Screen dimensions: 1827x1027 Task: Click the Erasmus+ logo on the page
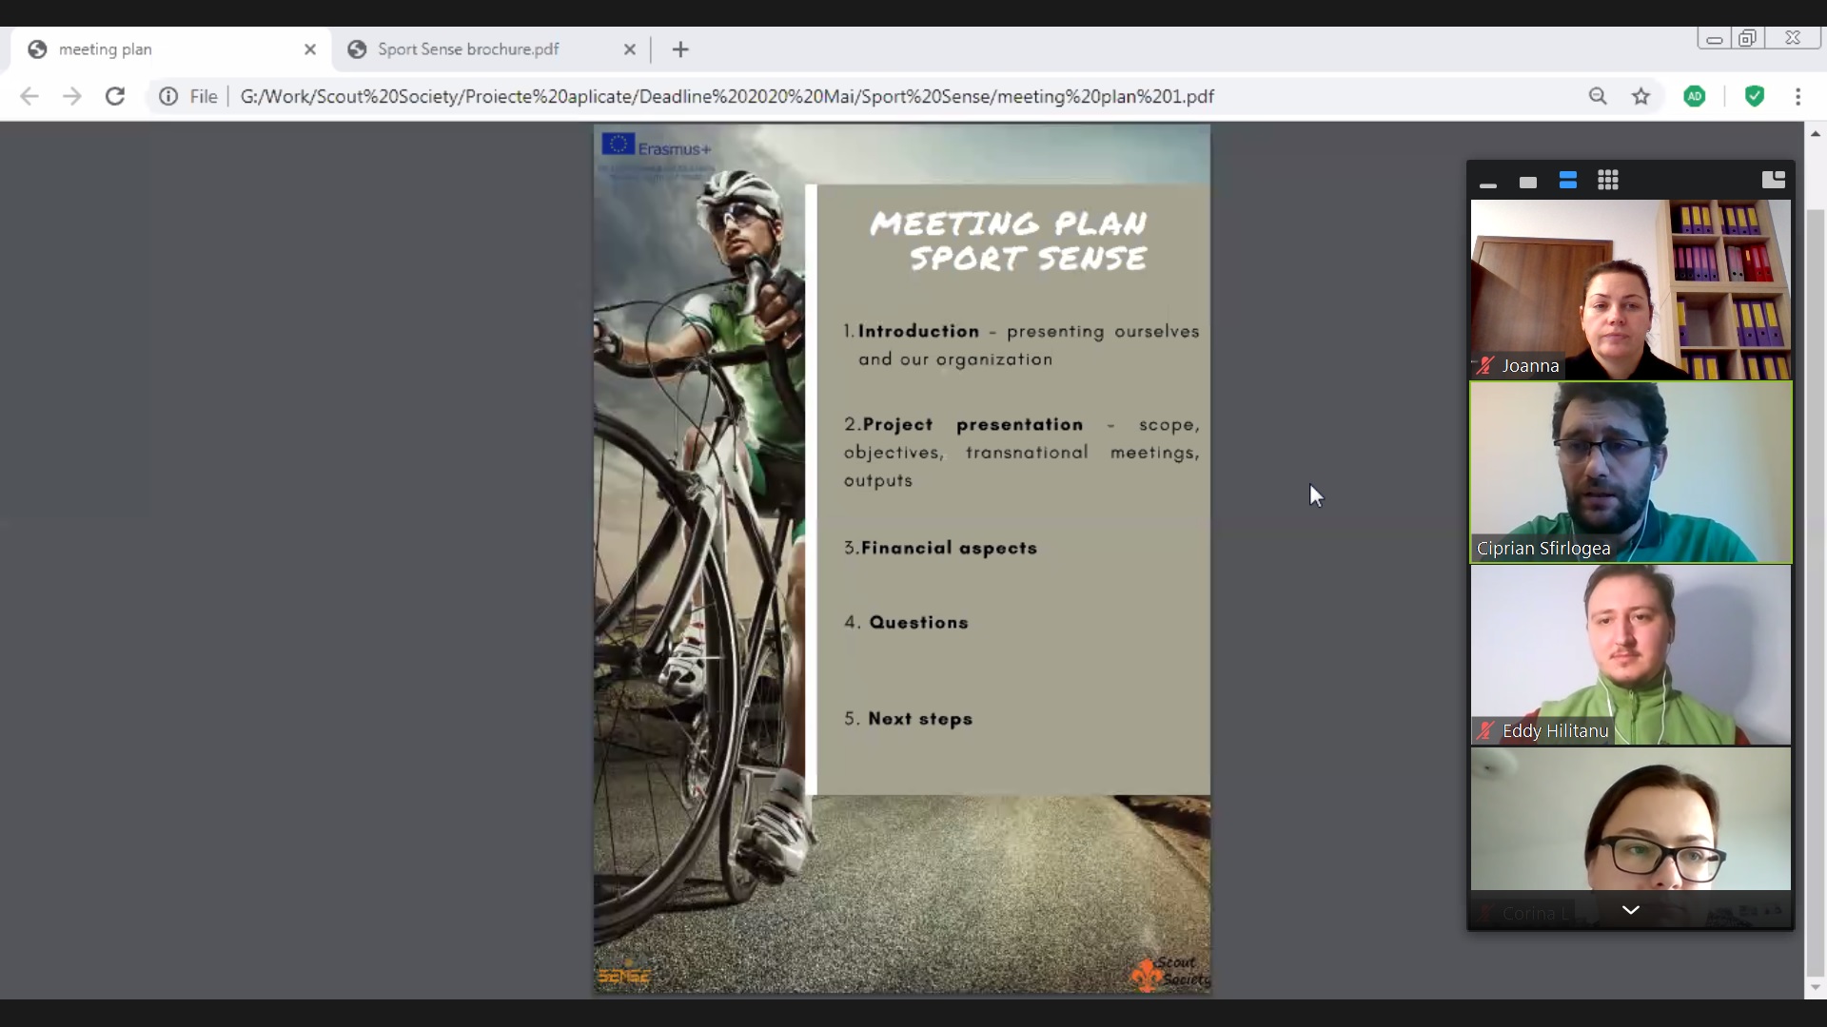[x=657, y=146]
